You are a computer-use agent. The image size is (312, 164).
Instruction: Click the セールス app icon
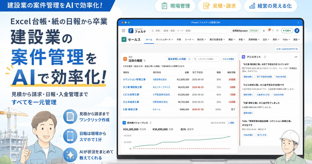[124, 40]
